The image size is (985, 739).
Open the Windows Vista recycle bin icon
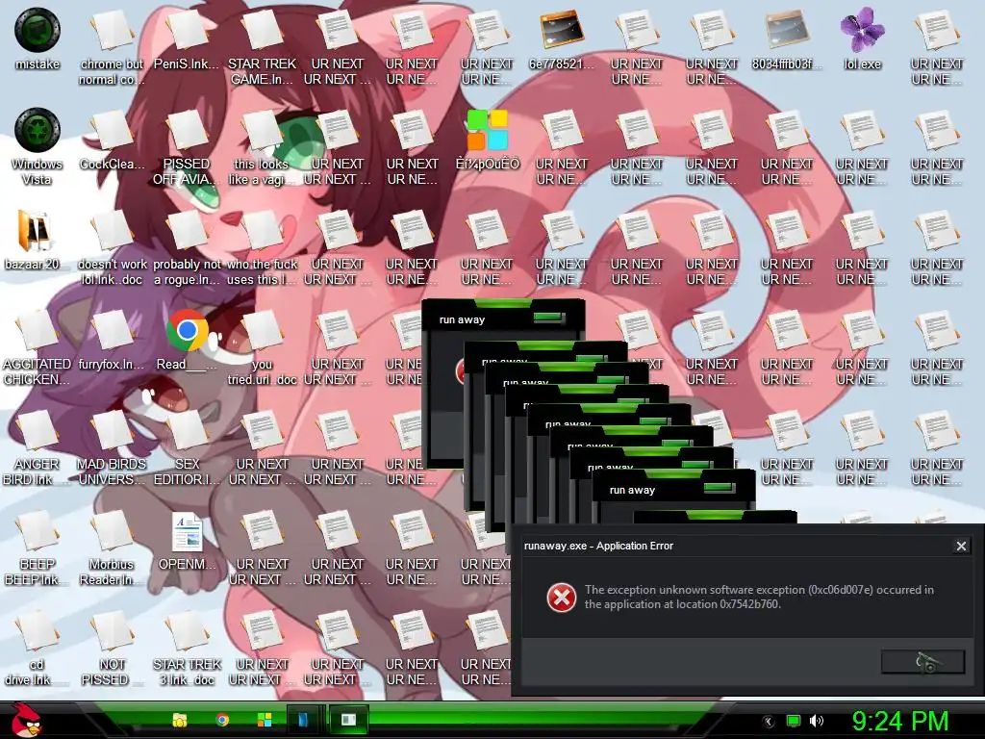[38, 146]
